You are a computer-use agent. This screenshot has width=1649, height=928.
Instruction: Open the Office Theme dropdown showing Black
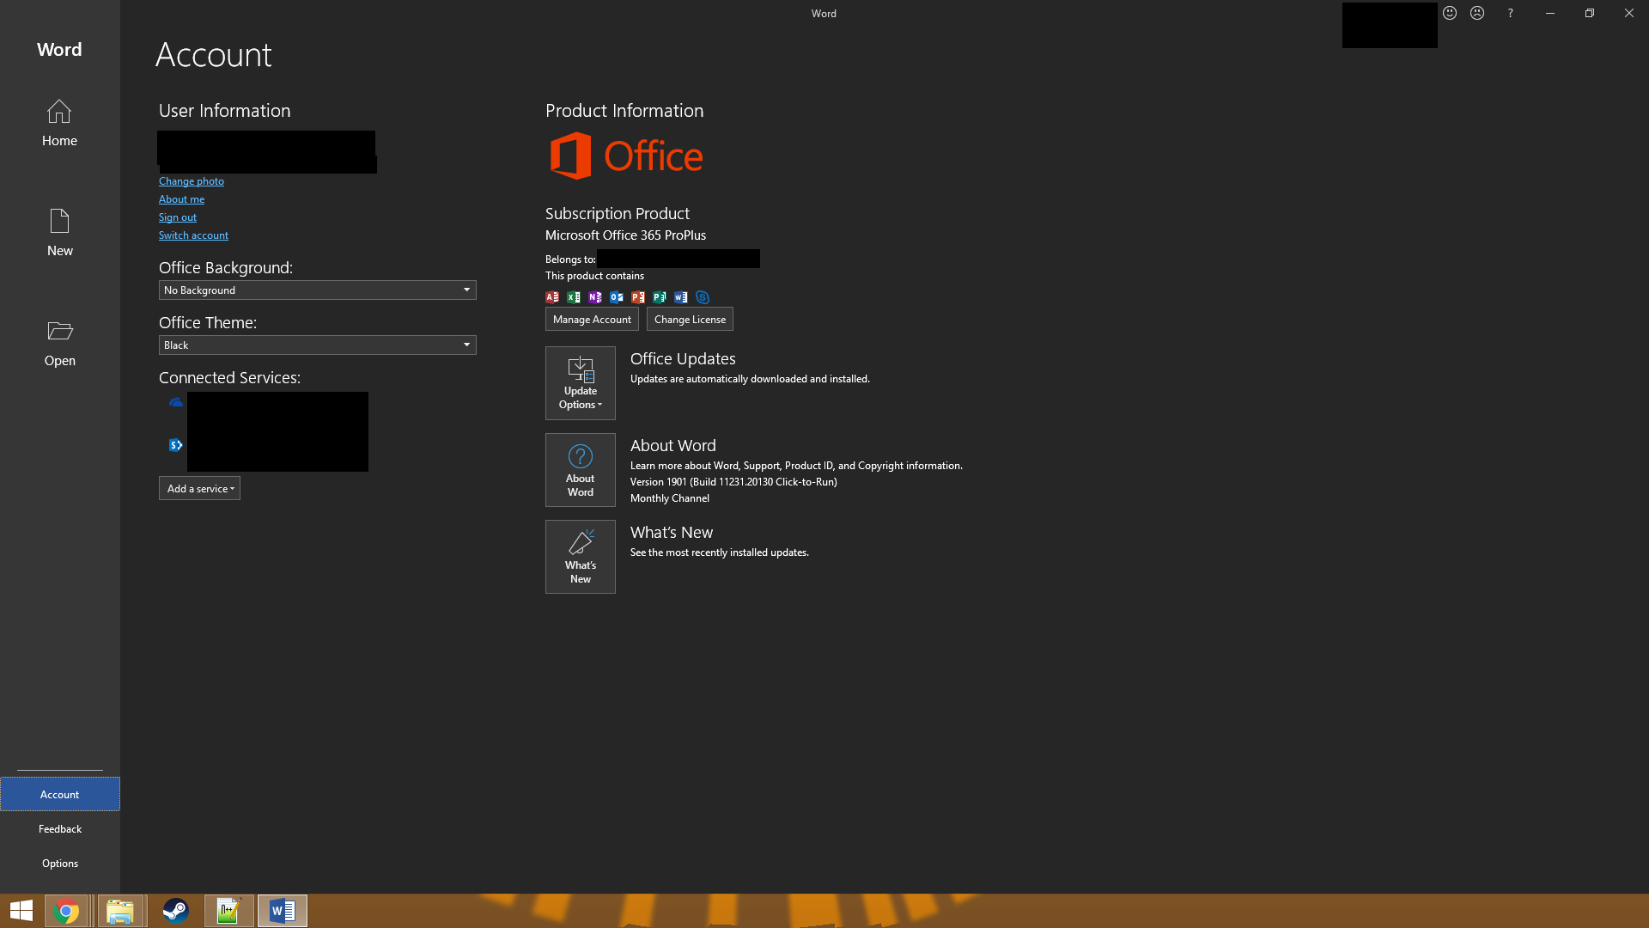click(x=317, y=345)
